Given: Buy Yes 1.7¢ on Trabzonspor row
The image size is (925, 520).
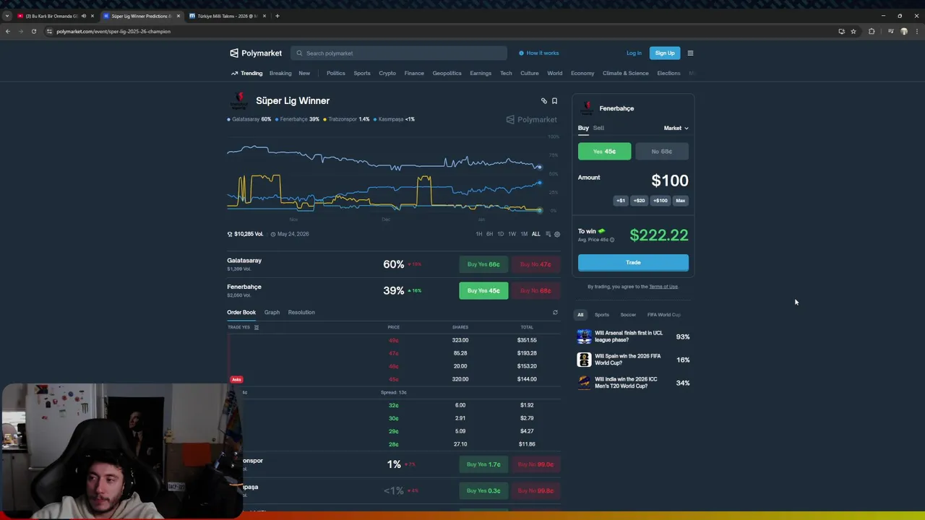Looking at the screenshot, I should (x=483, y=464).
